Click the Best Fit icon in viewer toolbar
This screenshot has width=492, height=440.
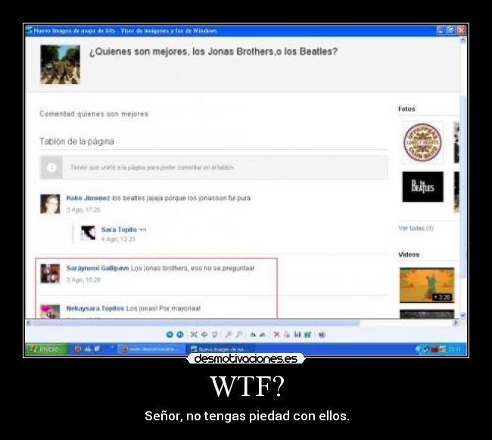[194, 335]
